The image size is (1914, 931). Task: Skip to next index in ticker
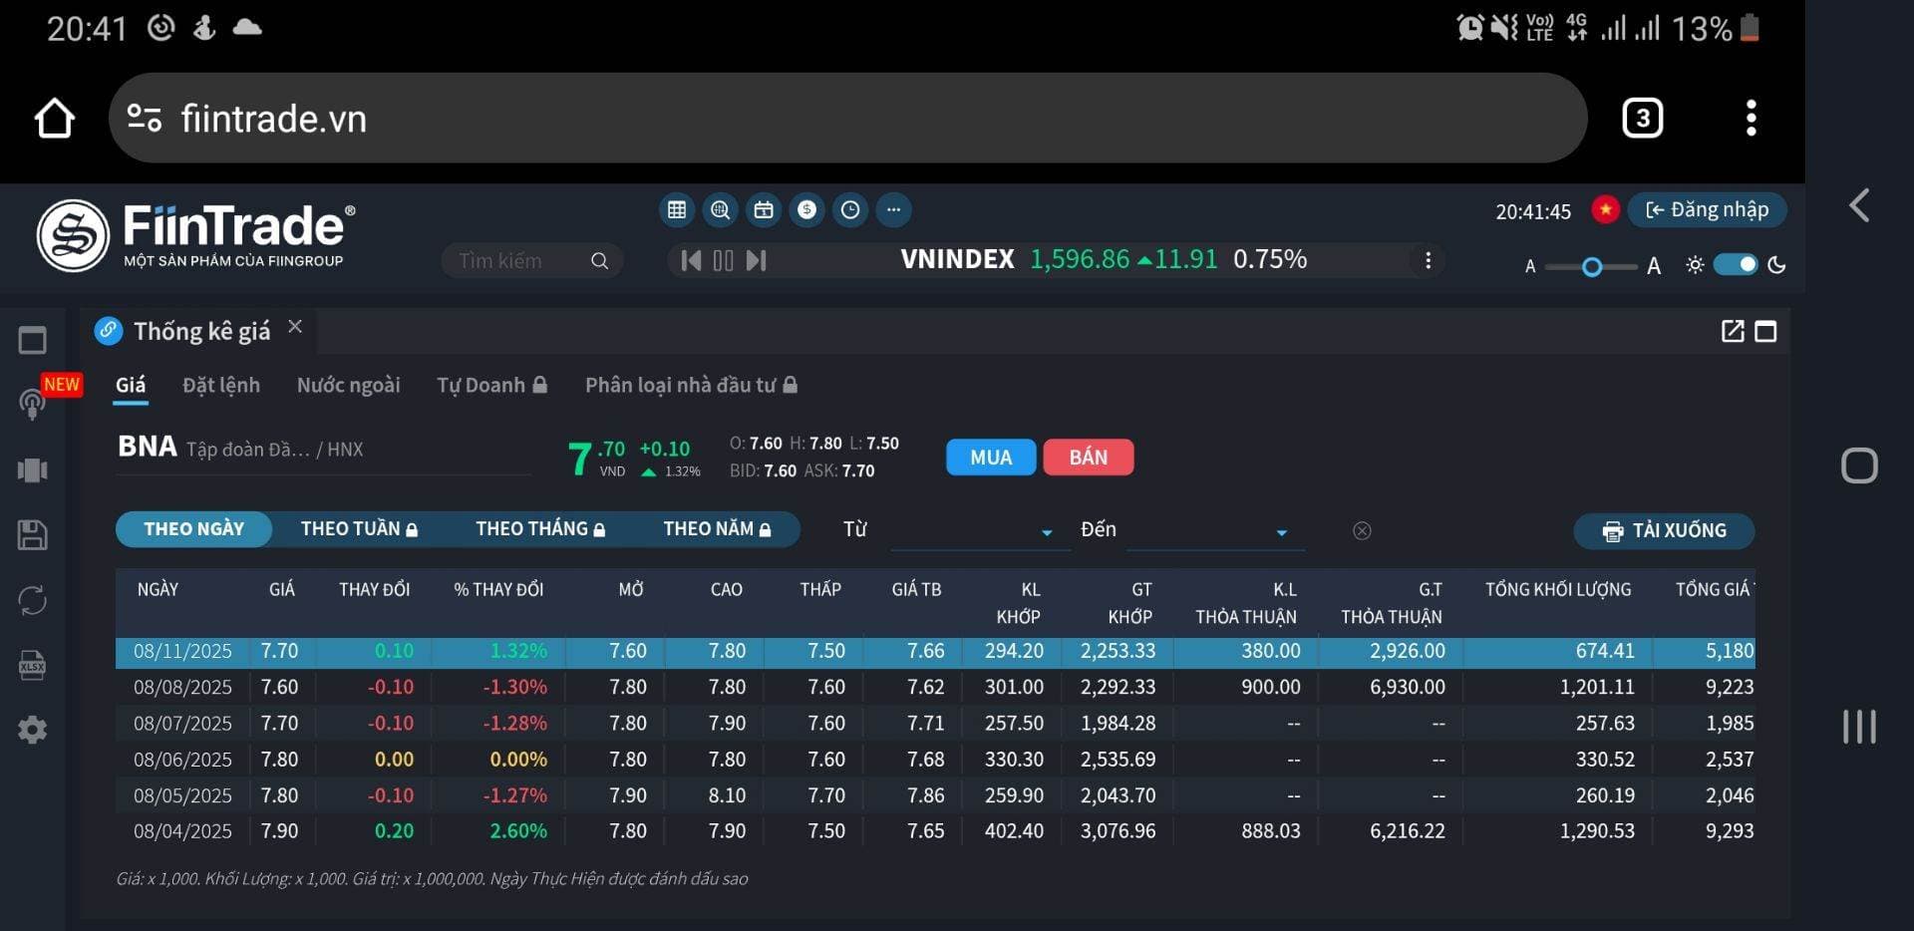757,261
